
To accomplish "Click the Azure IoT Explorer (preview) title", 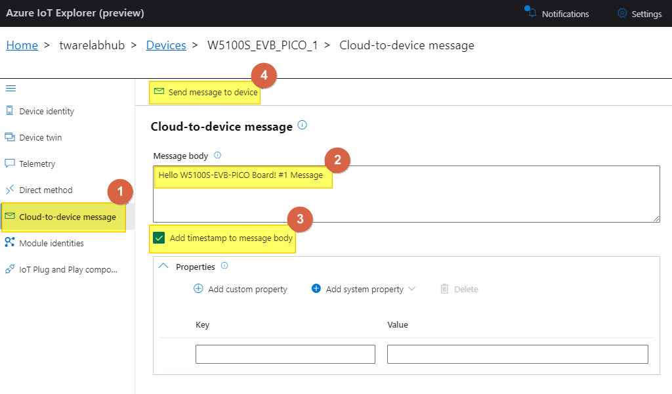I will (75, 13).
